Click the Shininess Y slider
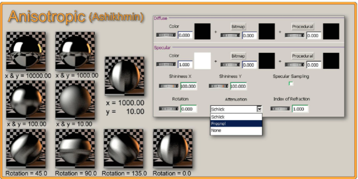Viewport: 358px width, 179px height. (x=219, y=86)
